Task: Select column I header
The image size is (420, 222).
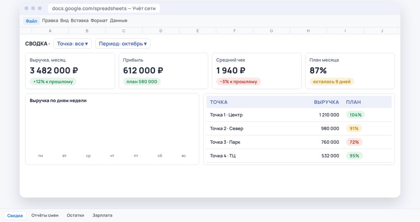Action: point(345,31)
